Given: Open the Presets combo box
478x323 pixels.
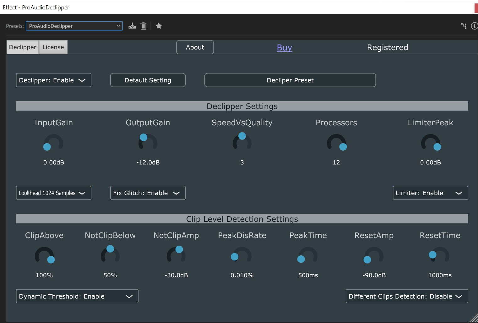Looking at the screenshot, I should point(74,26).
